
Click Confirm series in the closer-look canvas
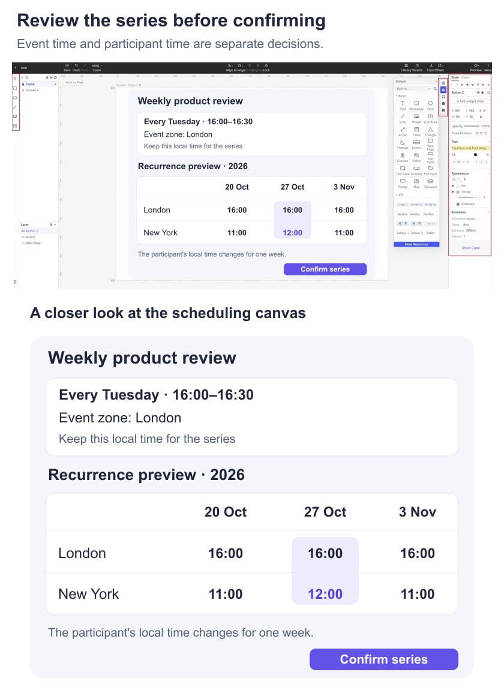click(383, 659)
